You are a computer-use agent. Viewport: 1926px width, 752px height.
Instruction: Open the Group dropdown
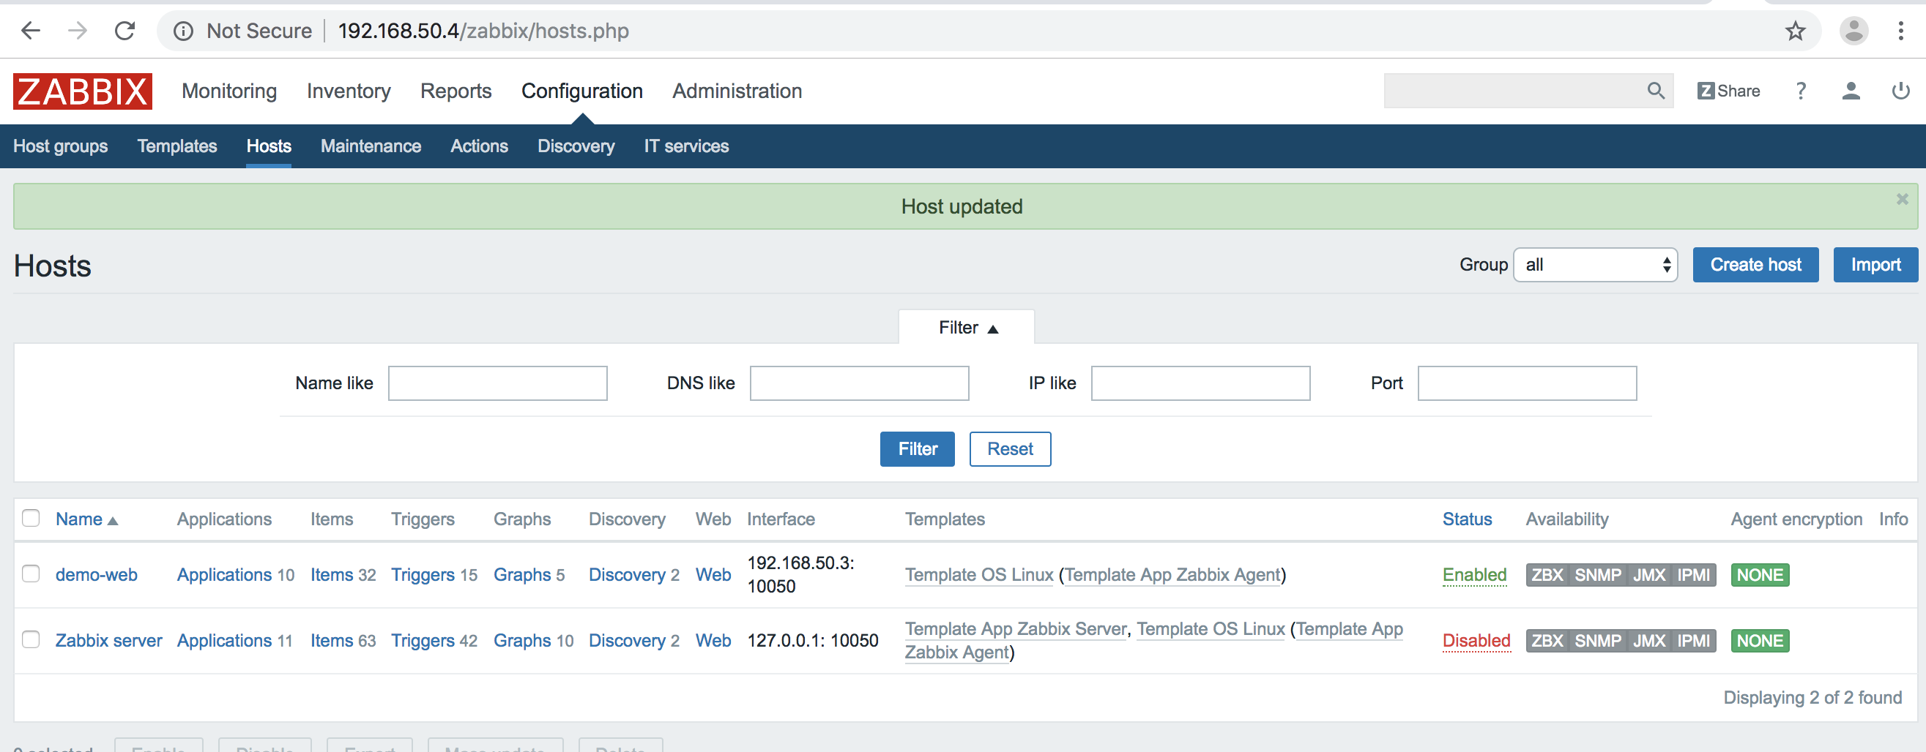(x=1595, y=265)
